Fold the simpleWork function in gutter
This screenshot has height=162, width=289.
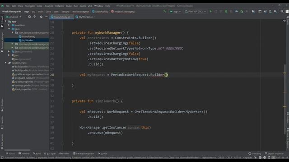[x=62, y=101]
